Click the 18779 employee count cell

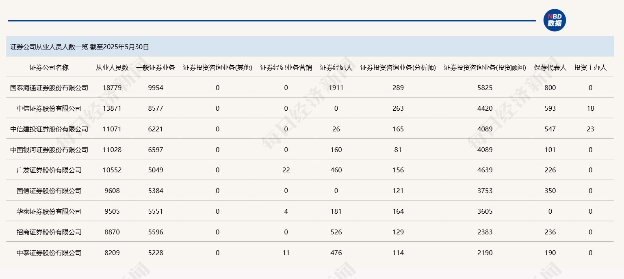[x=112, y=88]
